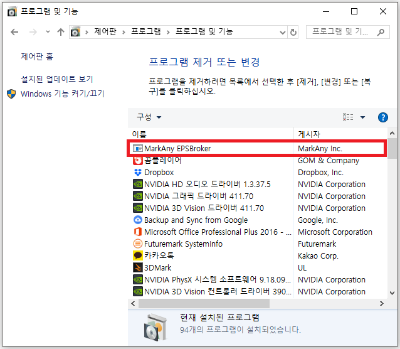The width and height of the screenshot is (400, 349).
Task: Click MarkAny Inc. publisher cell
Action: (320, 149)
